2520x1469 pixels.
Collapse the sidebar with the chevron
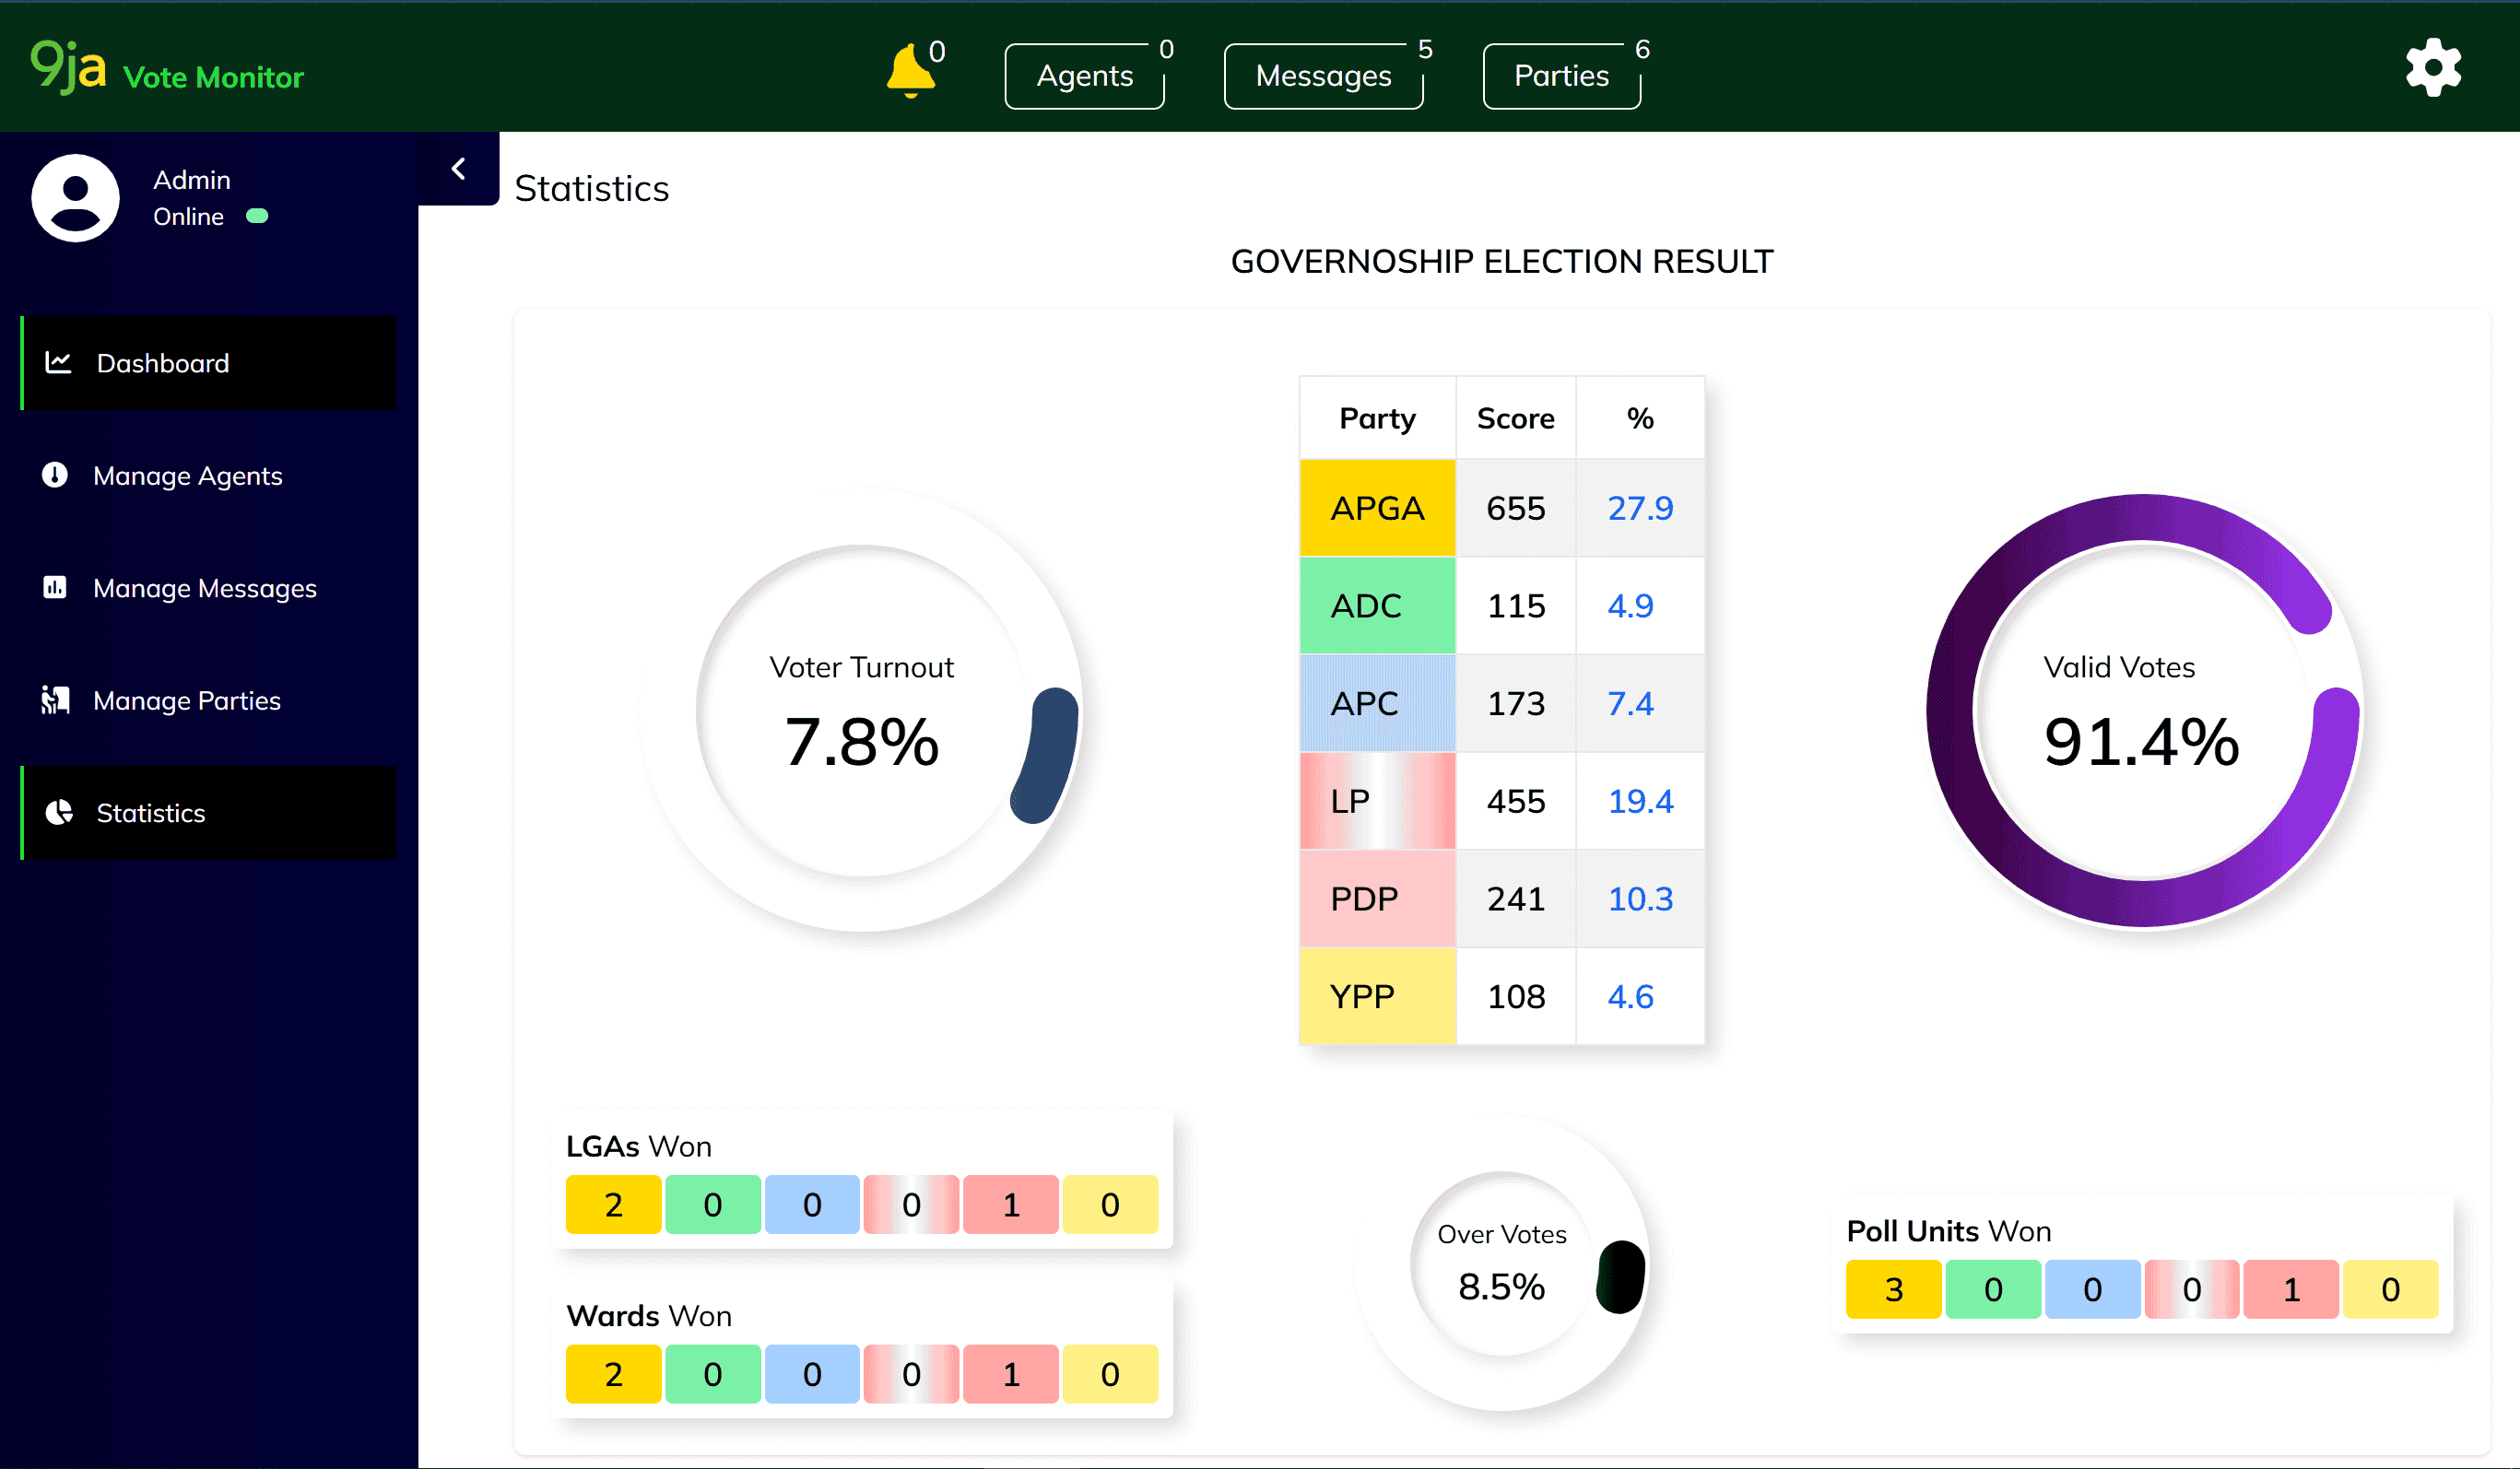(x=459, y=169)
